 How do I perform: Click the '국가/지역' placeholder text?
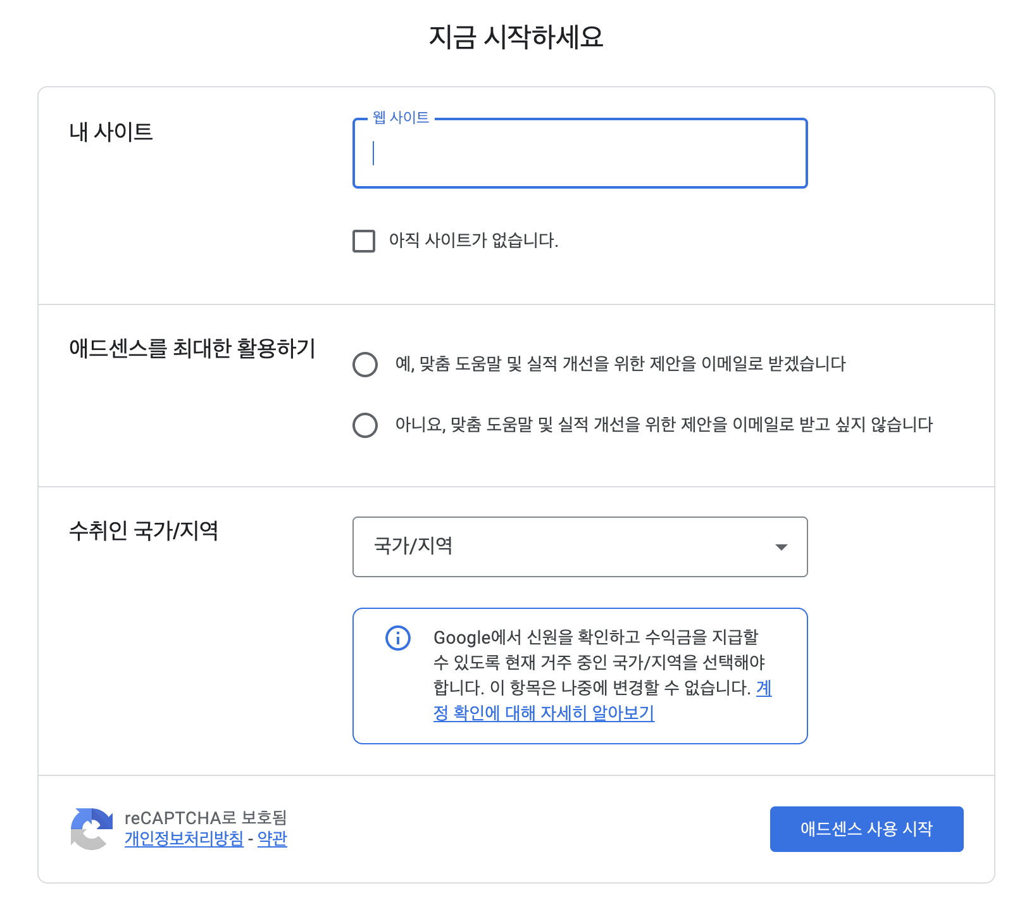413,546
